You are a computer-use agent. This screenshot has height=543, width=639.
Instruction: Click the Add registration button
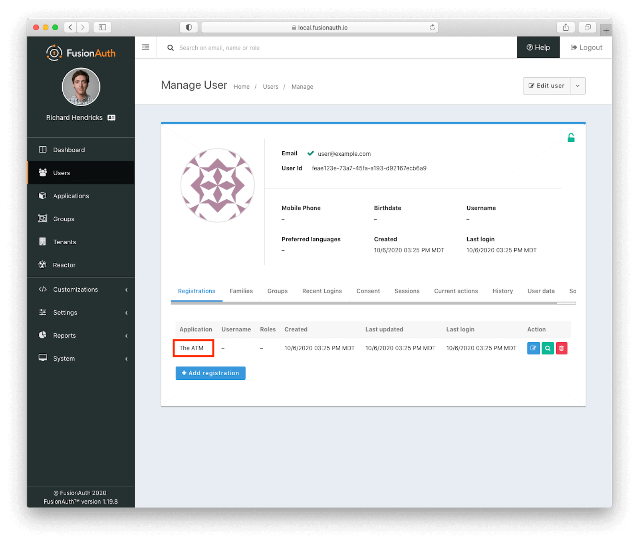coord(210,373)
